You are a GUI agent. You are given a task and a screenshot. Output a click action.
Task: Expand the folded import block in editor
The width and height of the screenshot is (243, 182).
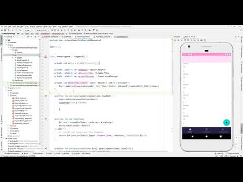click(x=59, y=47)
